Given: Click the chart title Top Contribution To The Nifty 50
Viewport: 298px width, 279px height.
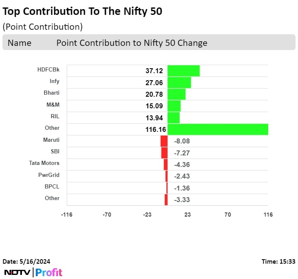Looking at the screenshot, I should coord(82,12).
